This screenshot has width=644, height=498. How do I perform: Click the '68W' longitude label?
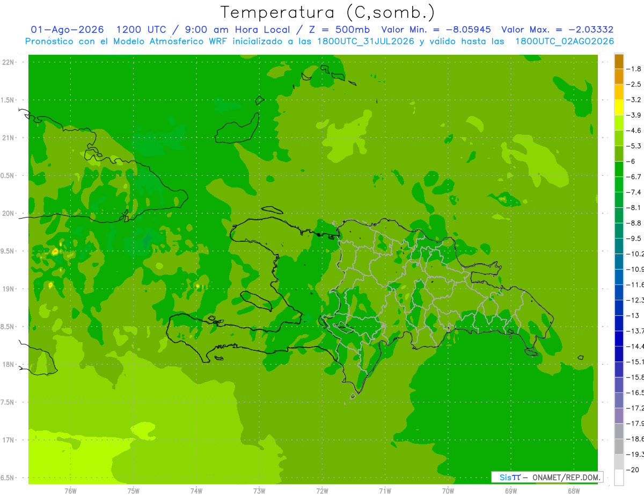(x=574, y=491)
